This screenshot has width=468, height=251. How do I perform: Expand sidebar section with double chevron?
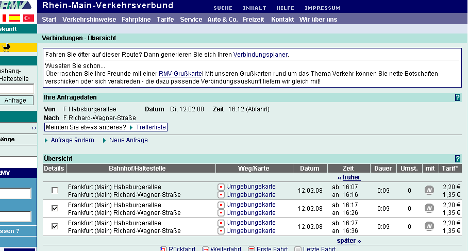(x=34, y=128)
